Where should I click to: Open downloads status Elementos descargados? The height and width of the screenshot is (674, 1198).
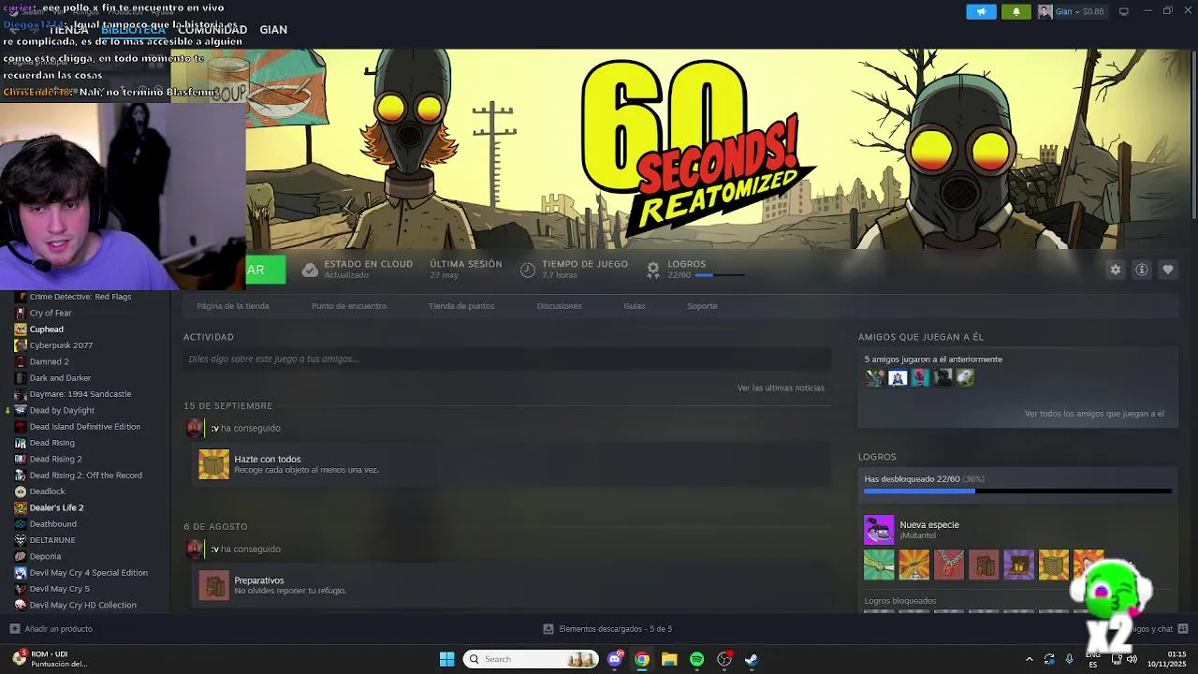click(x=607, y=629)
